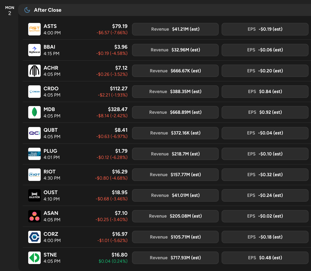This screenshot has width=311, height=271.
Task: Select the ACHR ticker name
Action: (51, 68)
